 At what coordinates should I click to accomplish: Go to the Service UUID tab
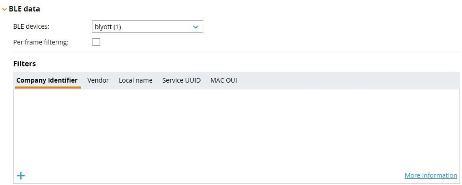pos(181,80)
